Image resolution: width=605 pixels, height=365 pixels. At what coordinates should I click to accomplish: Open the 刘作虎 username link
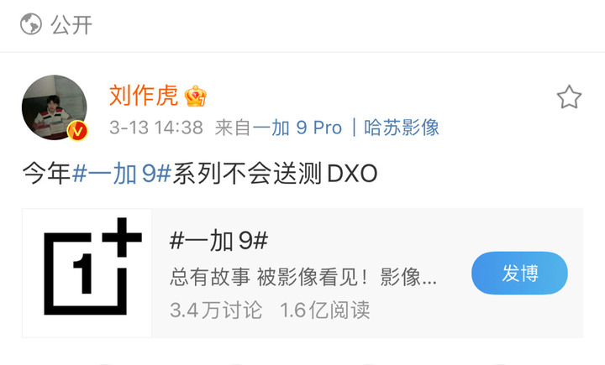pos(144,95)
